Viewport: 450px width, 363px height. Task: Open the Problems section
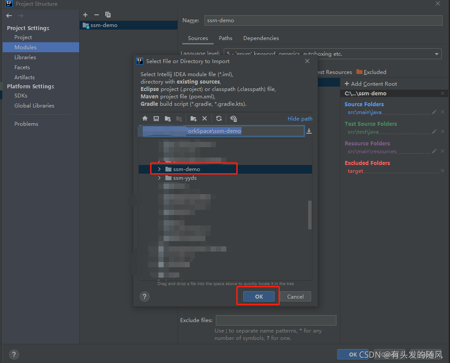coord(26,124)
